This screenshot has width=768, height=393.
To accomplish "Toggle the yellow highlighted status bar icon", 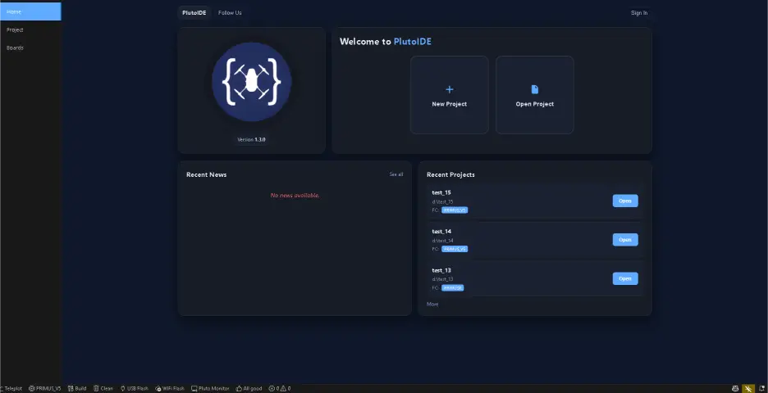I will 747,388.
